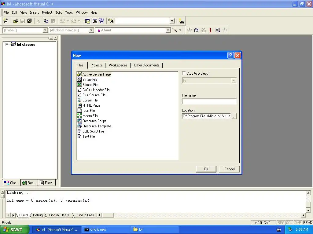
Task: Click the red exclamation Execute Program icon
Action: click(210, 30)
